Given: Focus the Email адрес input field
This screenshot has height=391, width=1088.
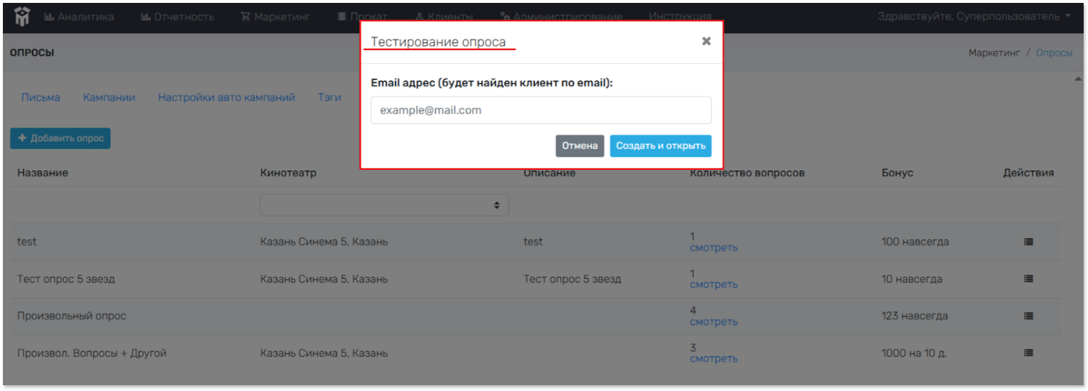Looking at the screenshot, I should click(540, 110).
